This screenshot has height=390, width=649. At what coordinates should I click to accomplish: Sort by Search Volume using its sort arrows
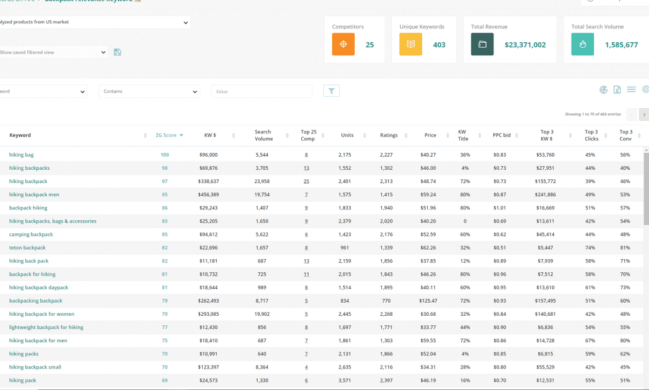[287, 135]
